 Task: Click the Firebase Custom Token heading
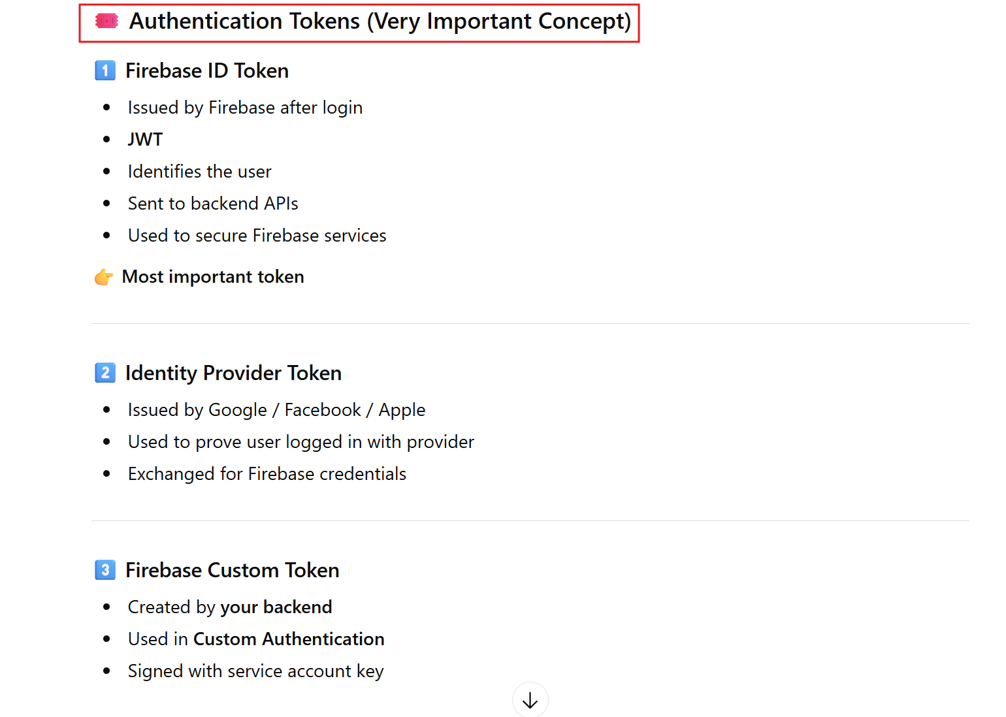232,570
